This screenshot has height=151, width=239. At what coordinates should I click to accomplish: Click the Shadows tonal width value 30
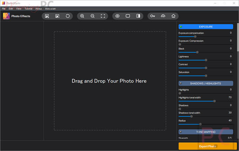point(230,113)
